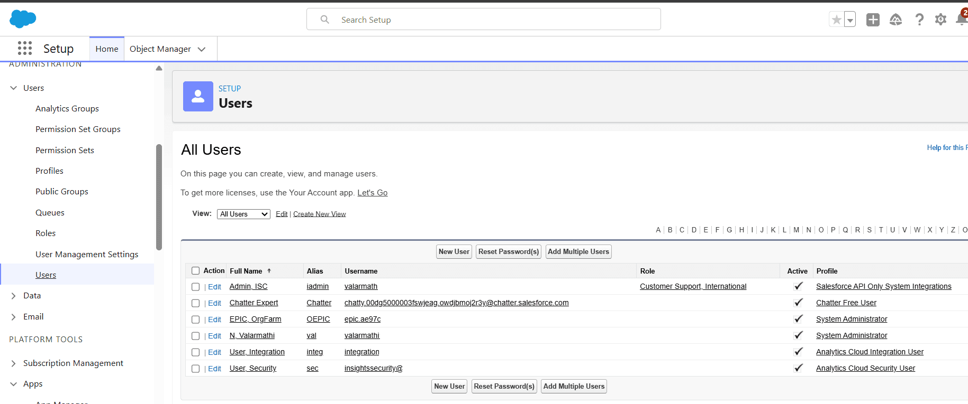Screen dimensions: 968x404
Task: Click the bottom Add Multiple Users button
Action: point(574,387)
